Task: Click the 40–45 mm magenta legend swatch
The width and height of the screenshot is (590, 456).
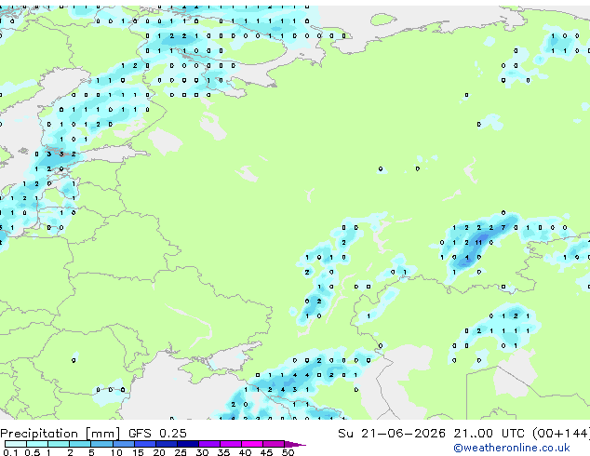Action: tap(252, 444)
